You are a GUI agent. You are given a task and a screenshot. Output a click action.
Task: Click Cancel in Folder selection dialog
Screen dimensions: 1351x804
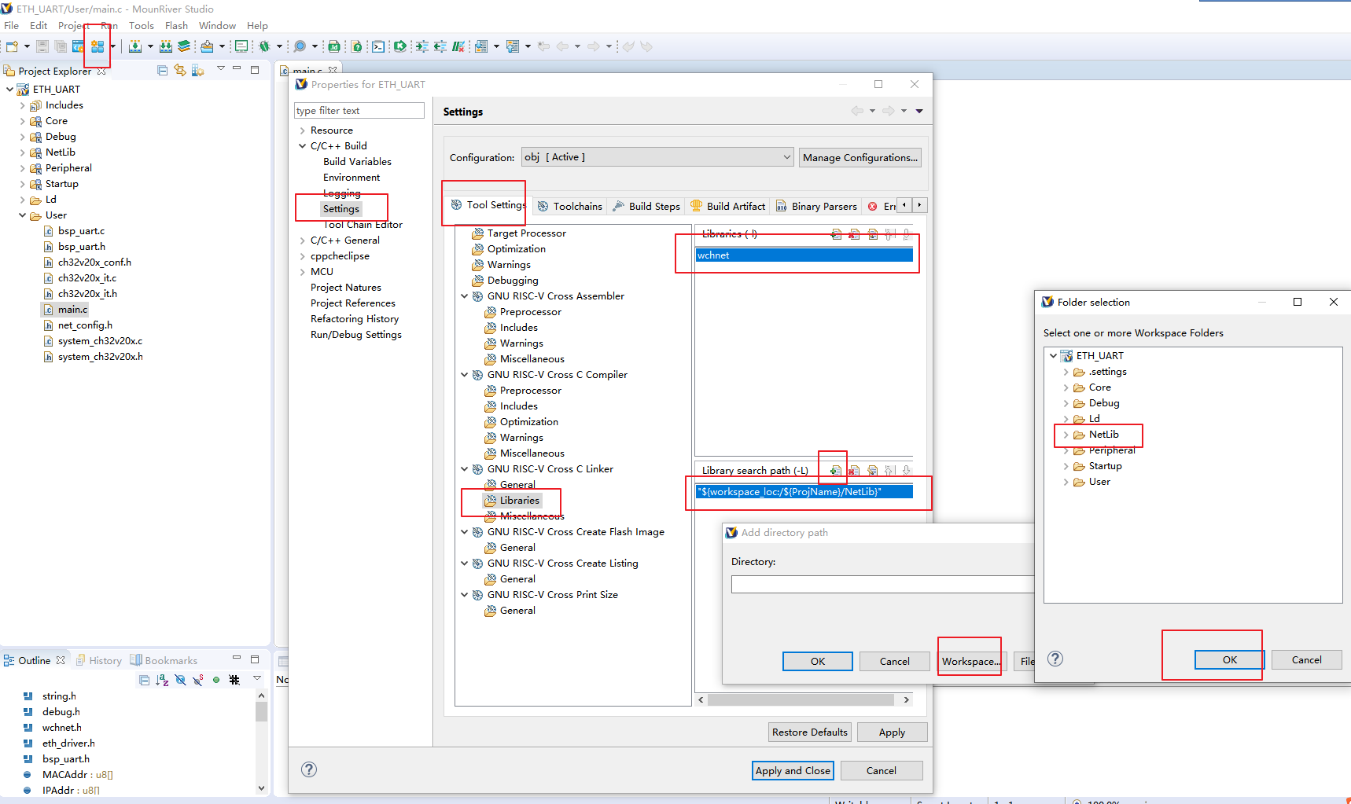(1306, 659)
